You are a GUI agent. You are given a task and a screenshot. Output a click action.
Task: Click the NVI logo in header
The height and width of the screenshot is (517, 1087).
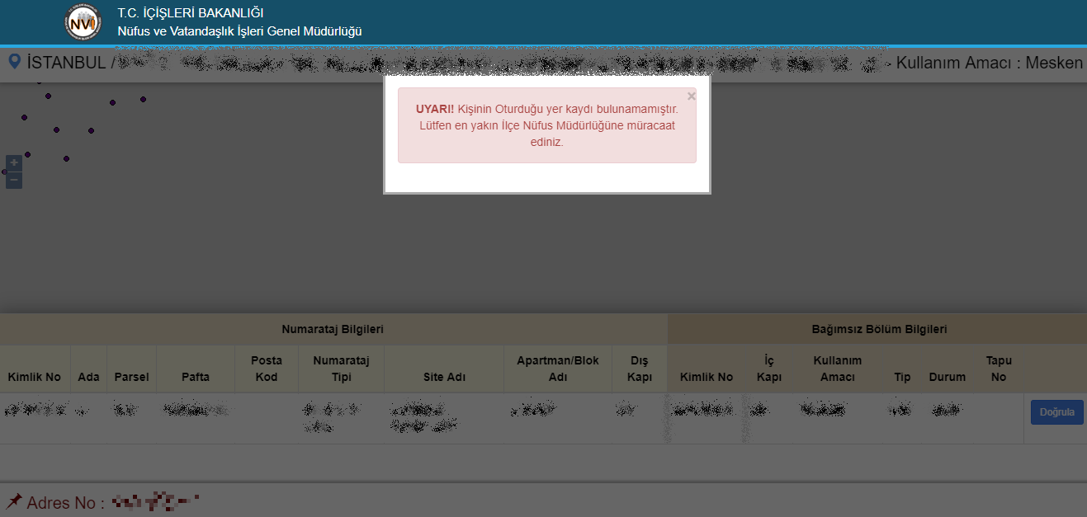tap(83, 22)
